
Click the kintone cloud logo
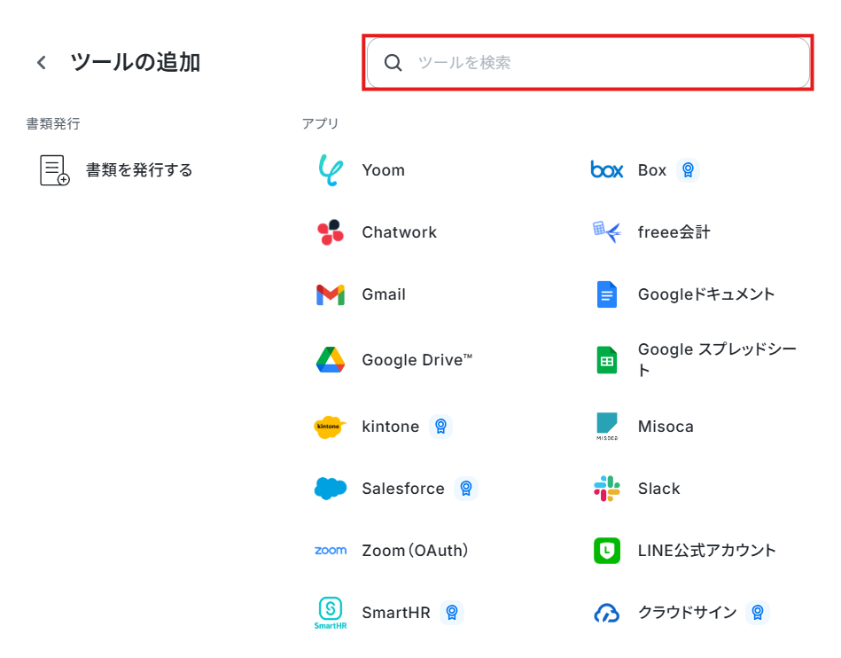click(331, 427)
